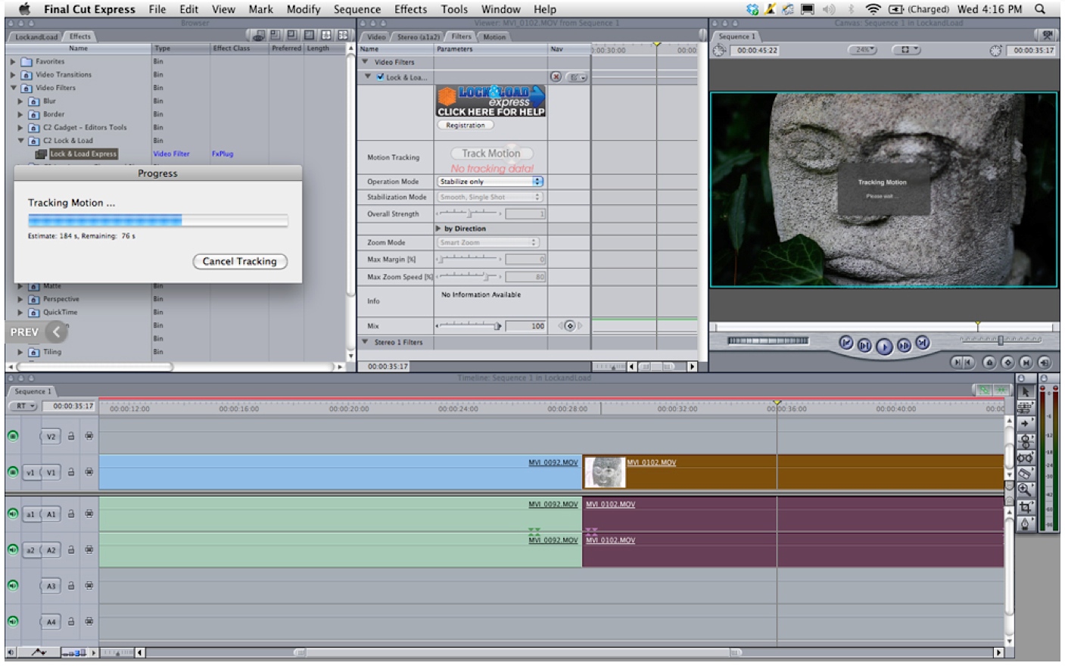Screen dimensions: 1065x666
Task: Click Play Around Current Frame in Canvas
Action: [904, 345]
